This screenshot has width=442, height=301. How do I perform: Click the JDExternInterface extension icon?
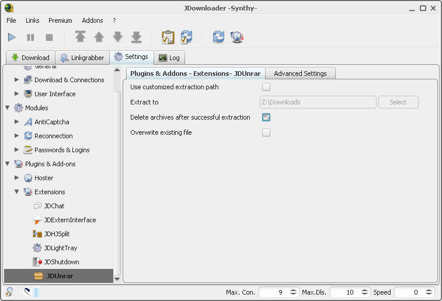37,220
